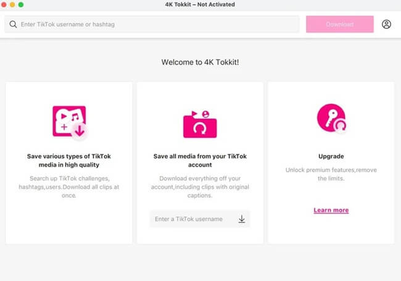
Task: Click 'Welcome to 4K Tokkit!' heading
Action: coord(200,62)
